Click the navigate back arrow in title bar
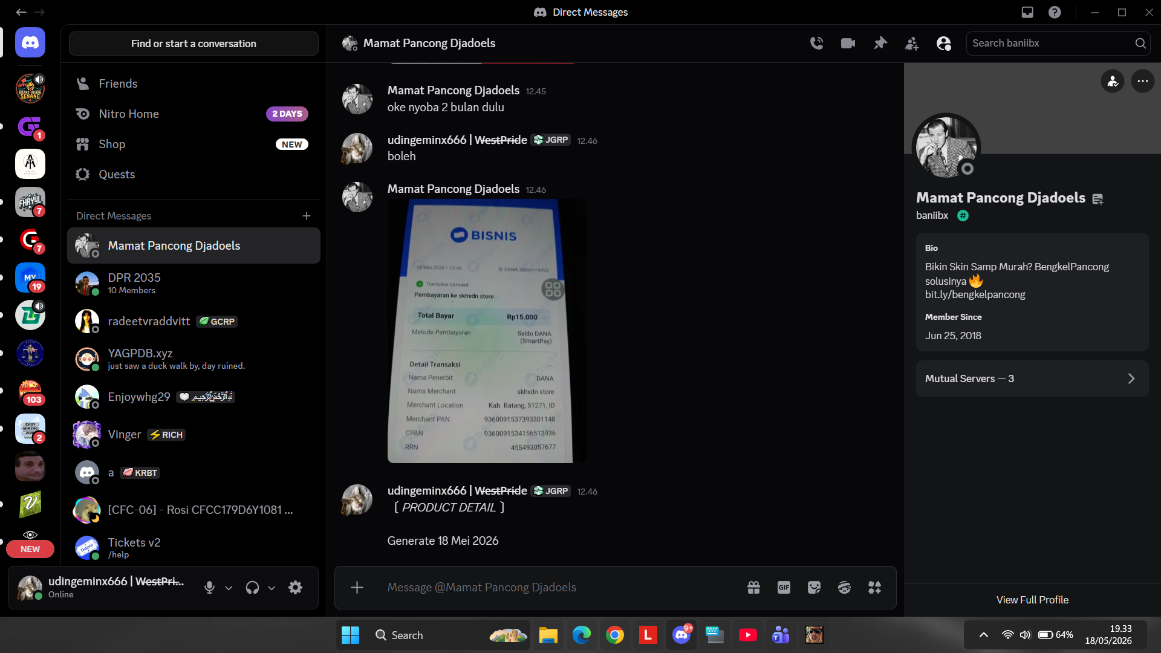The image size is (1161, 653). point(21,12)
